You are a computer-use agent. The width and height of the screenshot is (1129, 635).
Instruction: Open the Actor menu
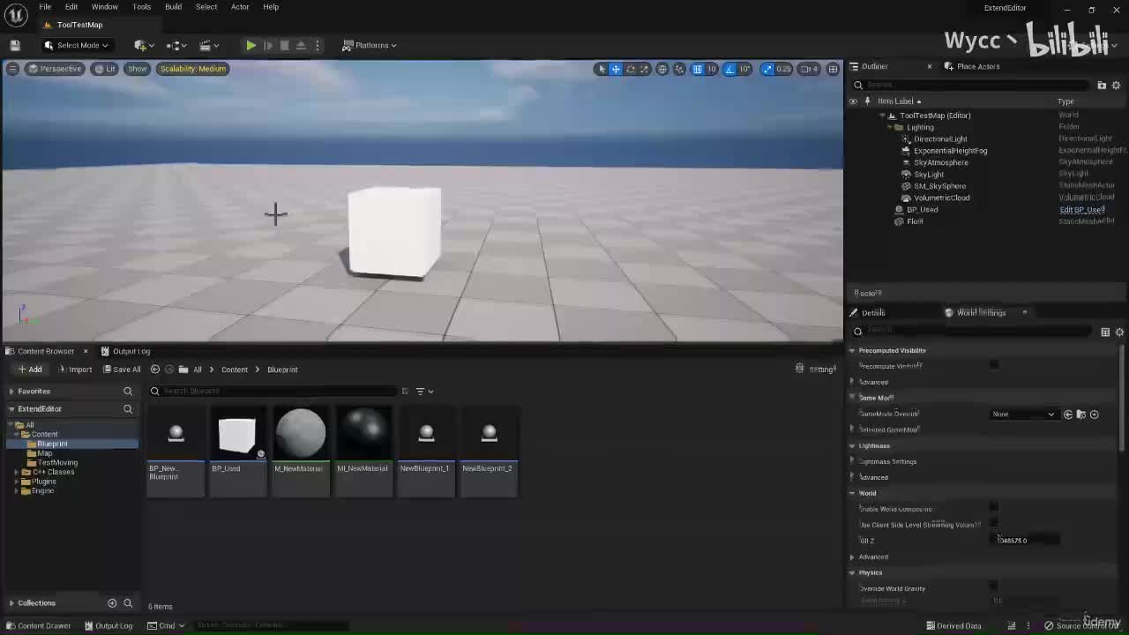(x=240, y=7)
